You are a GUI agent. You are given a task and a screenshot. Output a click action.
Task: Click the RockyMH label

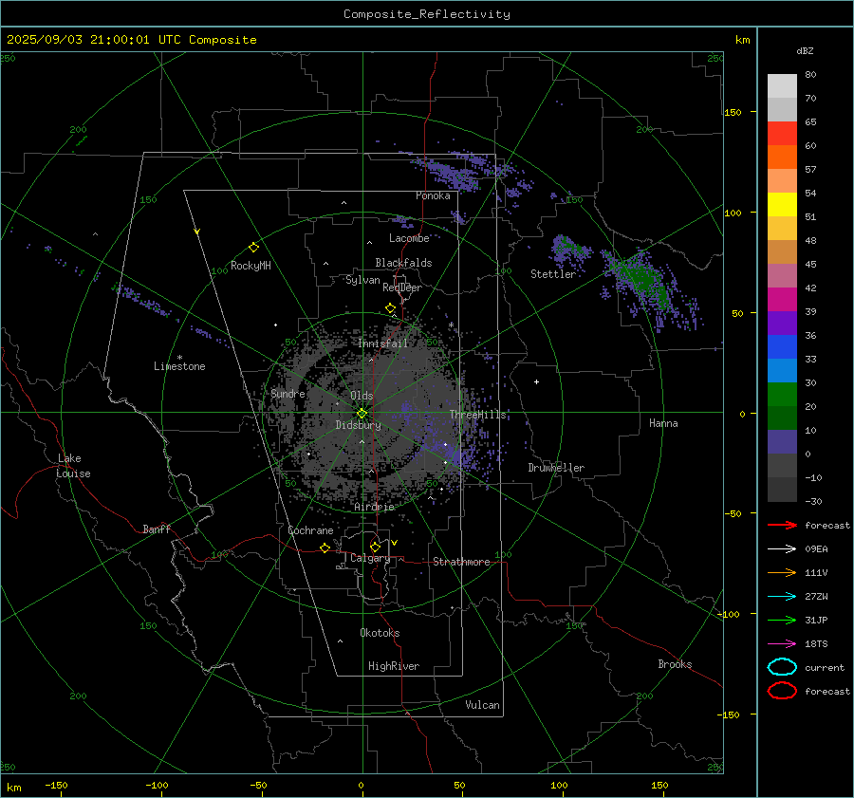click(251, 266)
